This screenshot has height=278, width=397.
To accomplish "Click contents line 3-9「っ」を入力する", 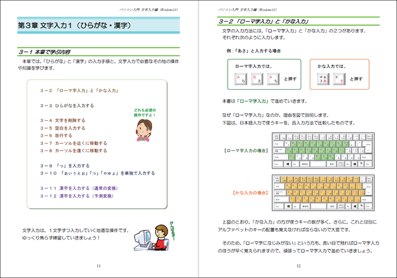I will 65,166.
